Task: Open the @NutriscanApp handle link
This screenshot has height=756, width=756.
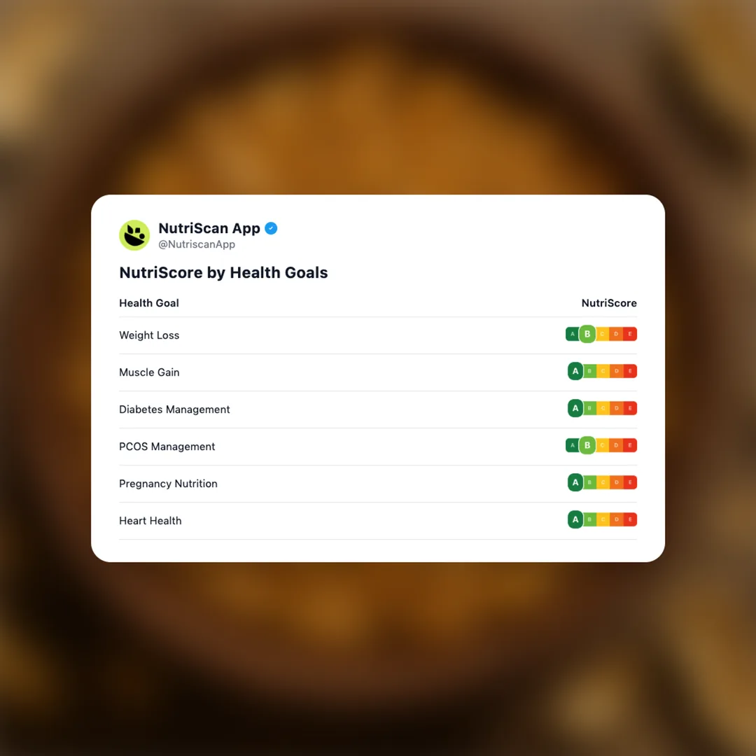Action: pos(197,245)
